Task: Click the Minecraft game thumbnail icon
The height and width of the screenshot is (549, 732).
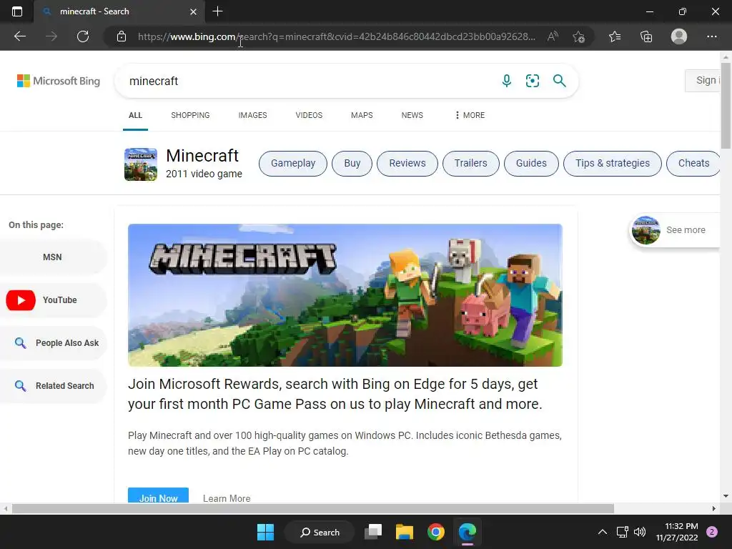Action: tap(141, 164)
